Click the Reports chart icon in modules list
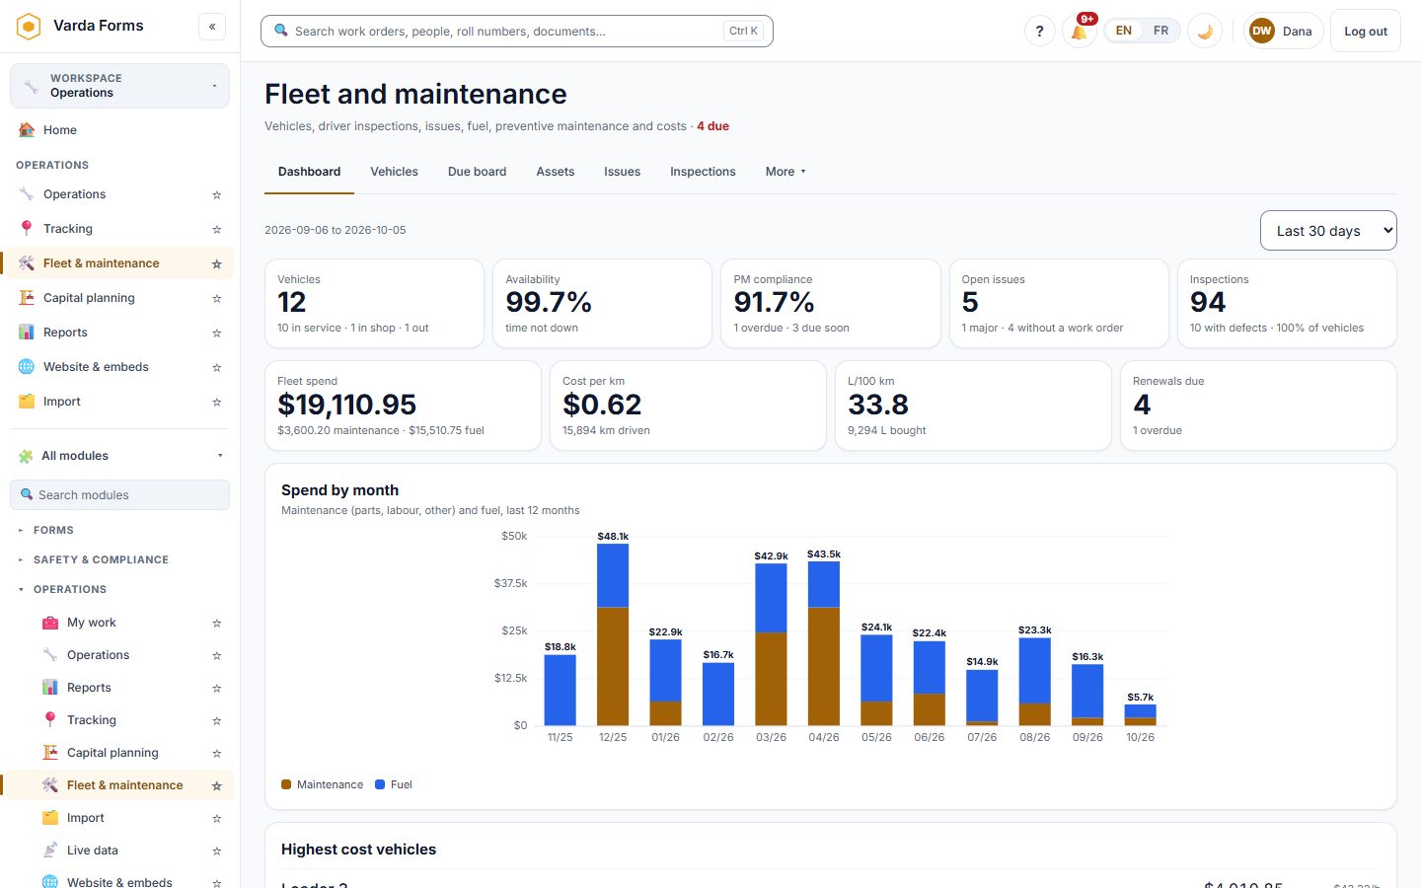The height and width of the screenshot is (888, 1421). coord(50,688)
